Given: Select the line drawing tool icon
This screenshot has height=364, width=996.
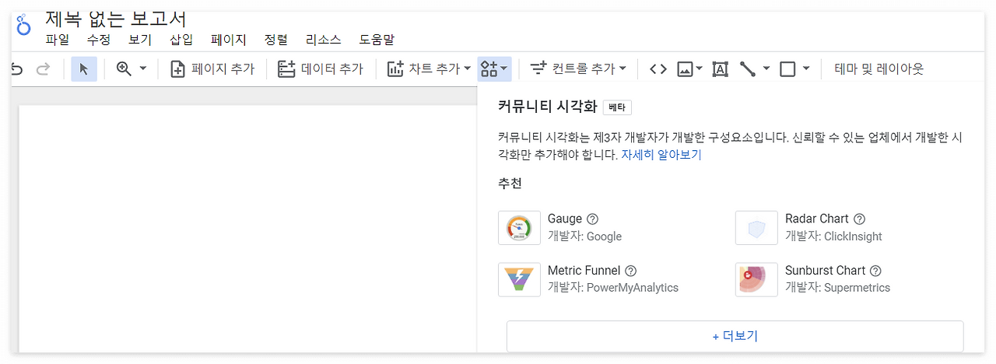Looking at the screenshot, I should [x=748, y=69].
